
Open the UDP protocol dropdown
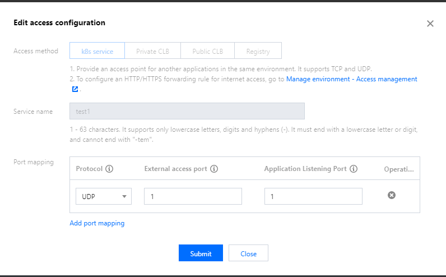(104, 196)
